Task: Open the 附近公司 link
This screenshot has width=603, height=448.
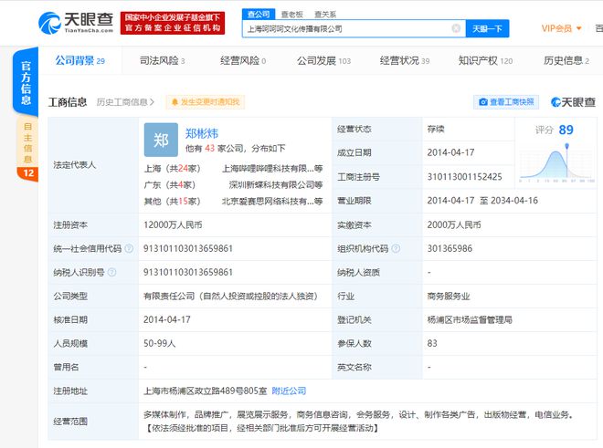Action: pyautogui.click(x=289, y=391)
